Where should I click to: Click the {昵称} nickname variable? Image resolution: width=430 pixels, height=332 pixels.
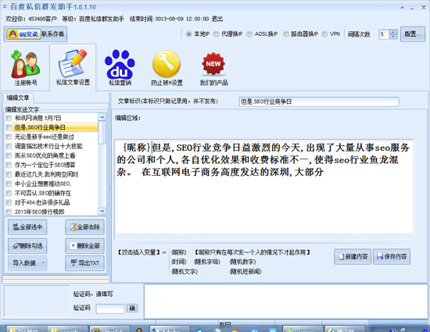point(179,252)
